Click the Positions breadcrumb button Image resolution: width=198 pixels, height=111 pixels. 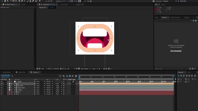pos(52,7)
